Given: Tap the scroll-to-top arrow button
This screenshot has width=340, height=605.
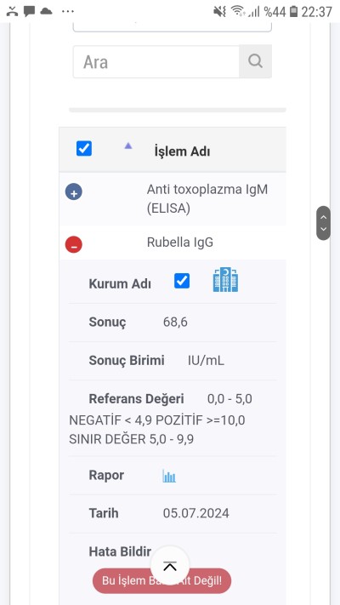Looking at the screenshot, I should [170, 566].
